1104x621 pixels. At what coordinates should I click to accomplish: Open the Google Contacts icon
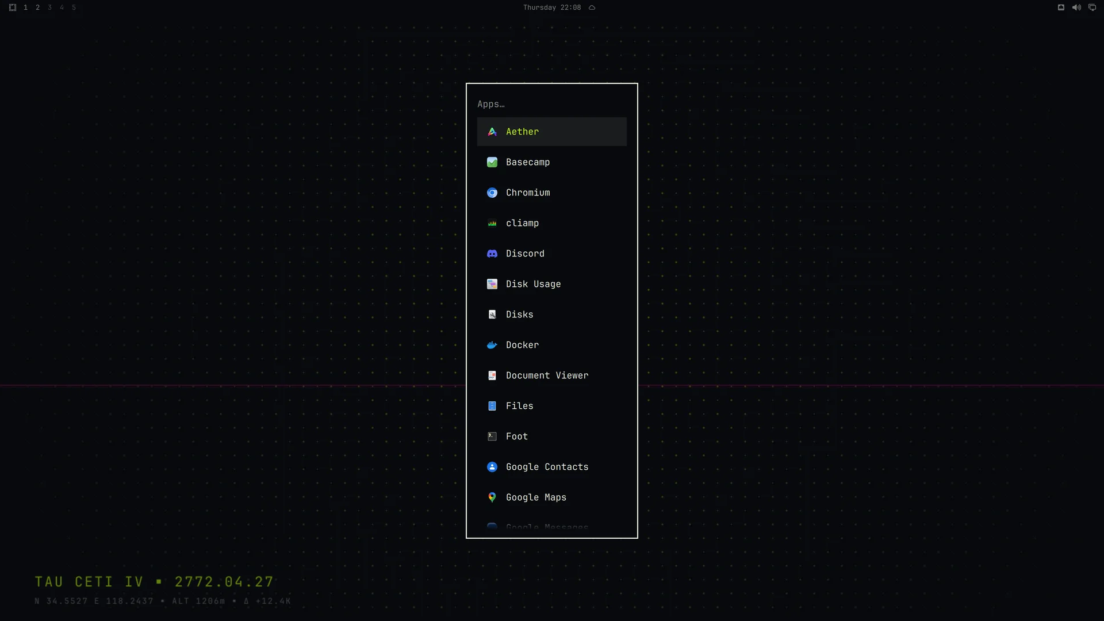492,467
